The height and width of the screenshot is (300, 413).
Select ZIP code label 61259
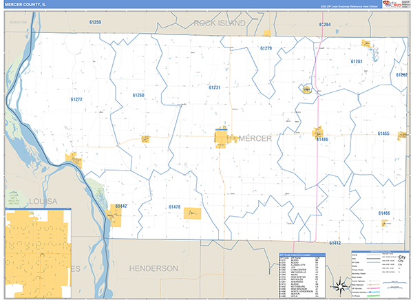(95, 22)
